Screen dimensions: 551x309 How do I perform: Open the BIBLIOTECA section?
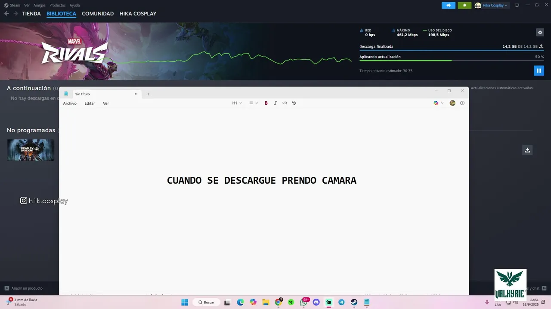61,14
